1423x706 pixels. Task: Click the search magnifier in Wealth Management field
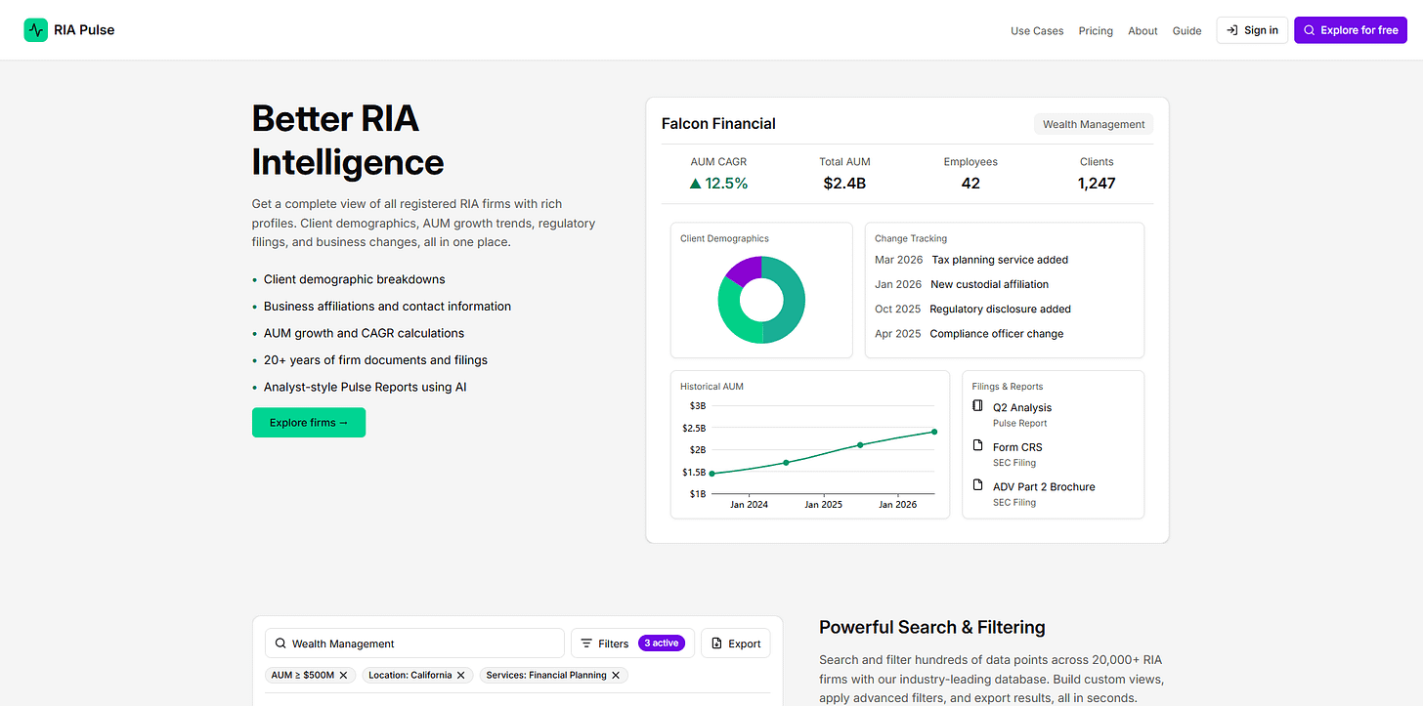[280, 644]
